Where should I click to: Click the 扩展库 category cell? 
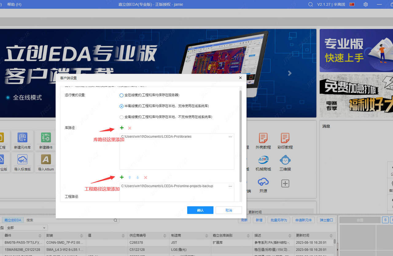tap(217, 243)
